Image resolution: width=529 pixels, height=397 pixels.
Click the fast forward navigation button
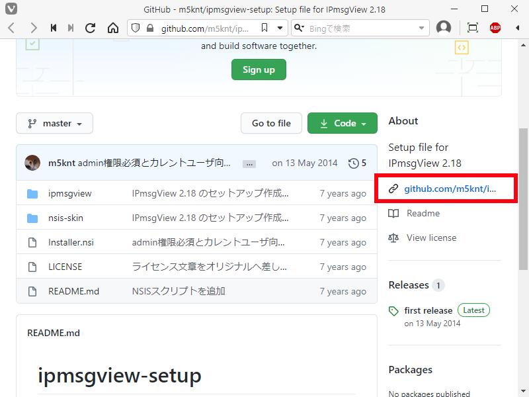(71, 28)
